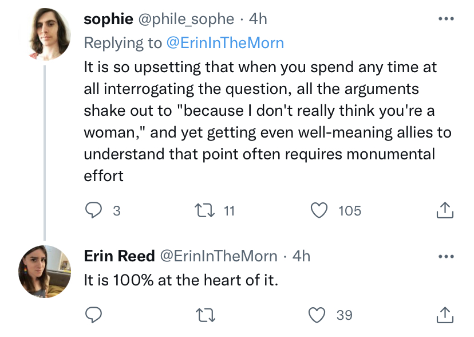Open tweet text 'It is 100% at the heart'

pyautogui.click(x=180, y=281)
